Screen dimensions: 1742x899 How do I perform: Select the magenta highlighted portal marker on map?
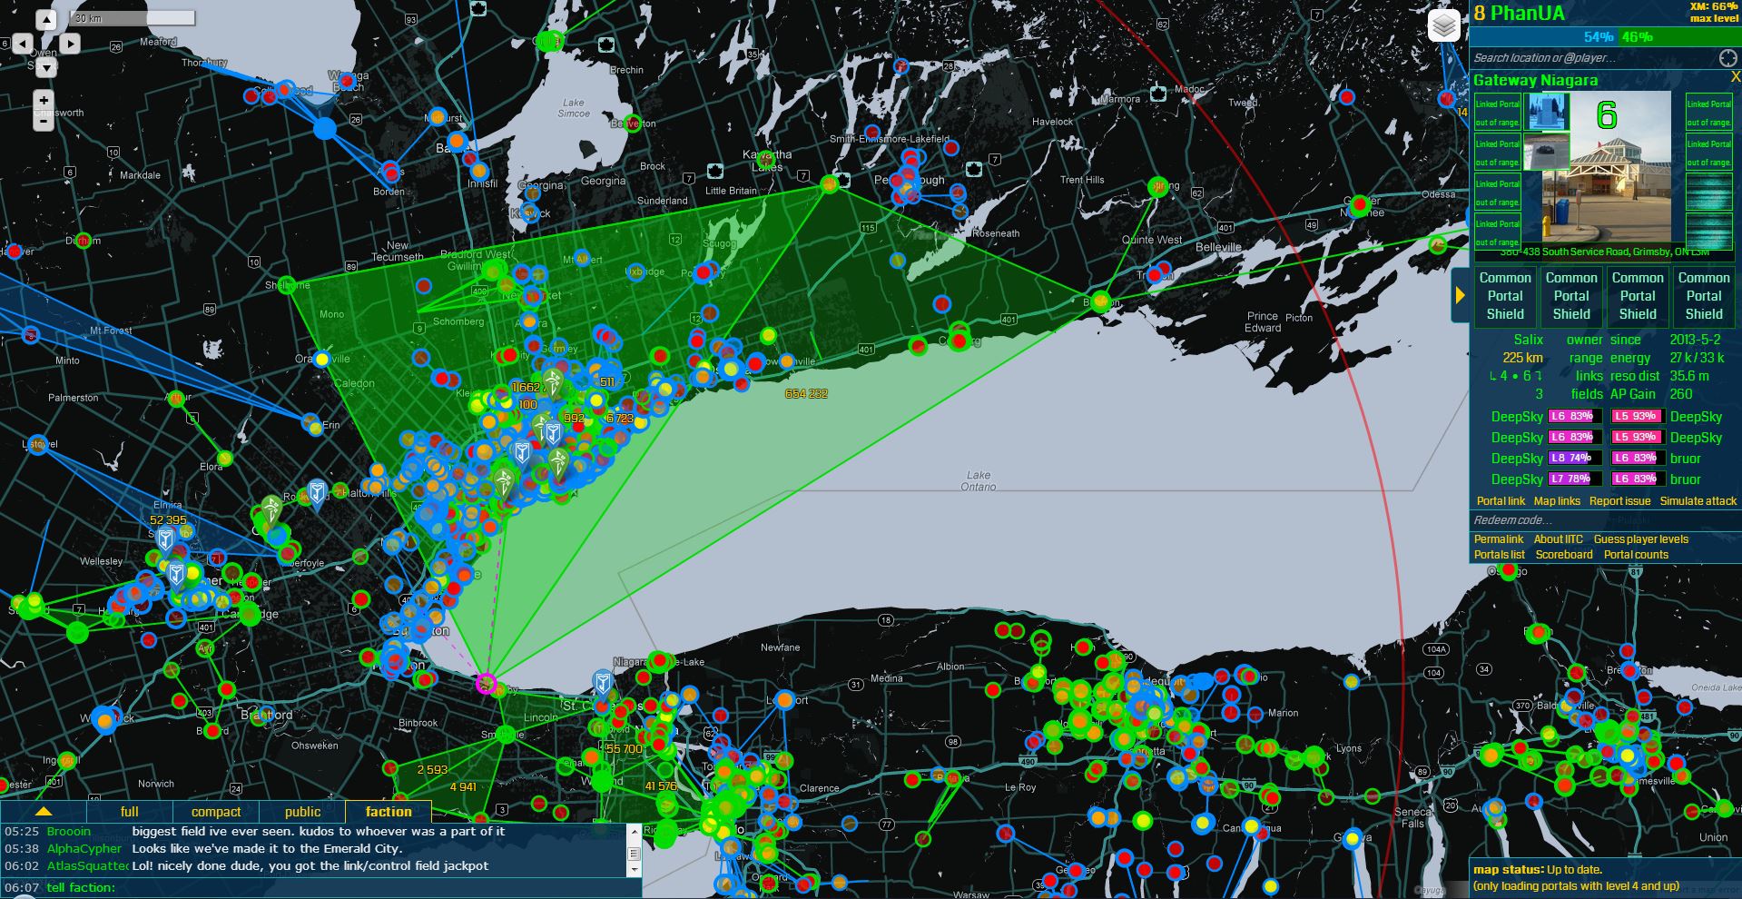coord(487,684)
